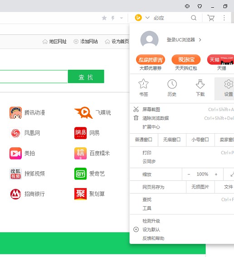The height and width of the screenshot is (257, 234).
Task: Increase zoom with plus button
Action: coord(216,174)
